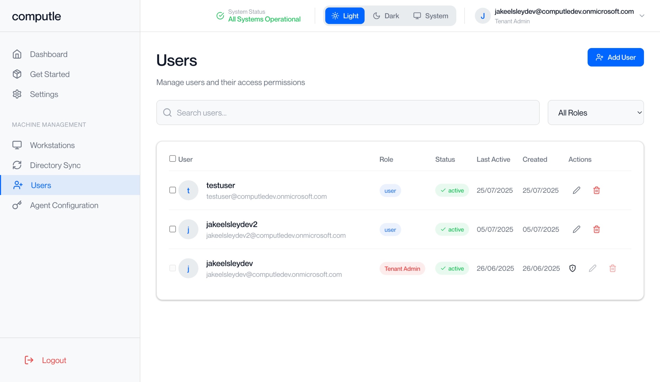The height and width of the screenshot is (382, 660).
Task: Click the edit pencil icon for testuser
Action: click(x=576, y=190)
